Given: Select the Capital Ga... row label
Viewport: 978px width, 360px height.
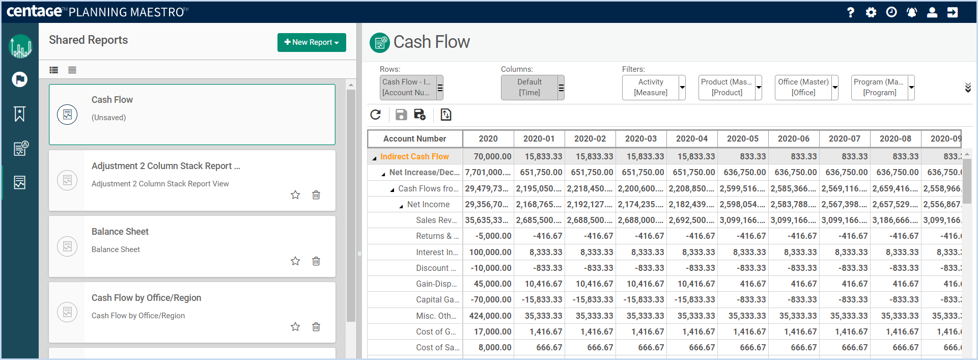Looking at the screenshot, I should click(437, 299).
